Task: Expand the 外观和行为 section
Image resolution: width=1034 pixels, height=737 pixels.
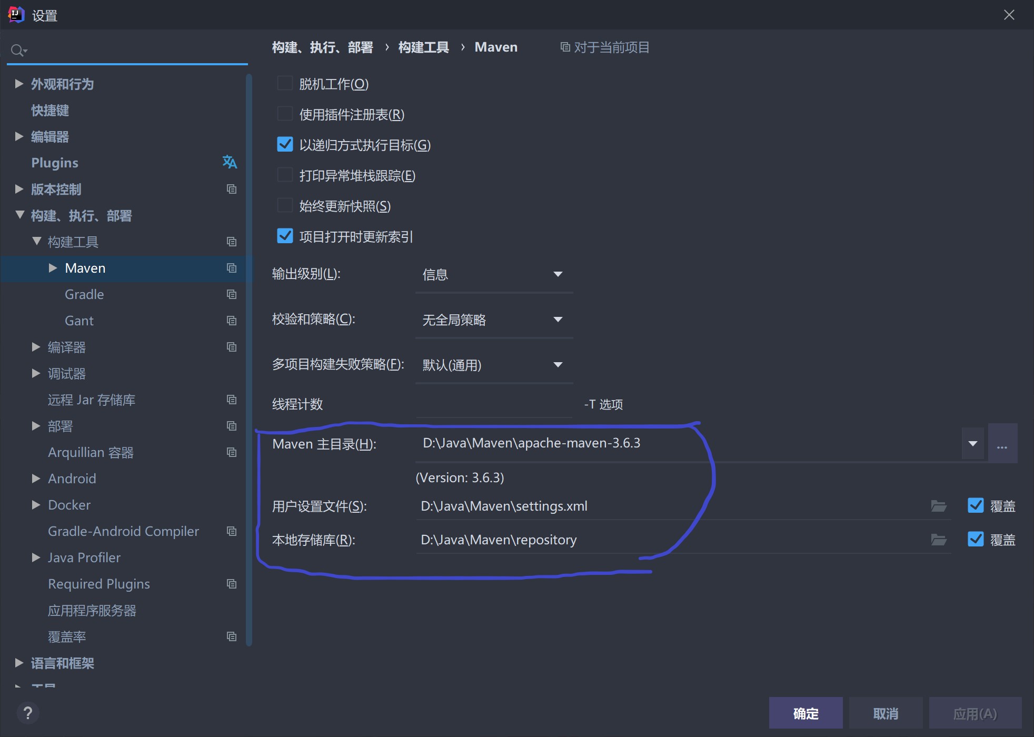Action: coord(19,84)
